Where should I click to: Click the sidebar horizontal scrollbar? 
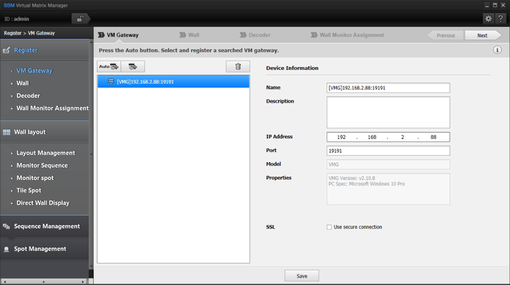[44, 282]
